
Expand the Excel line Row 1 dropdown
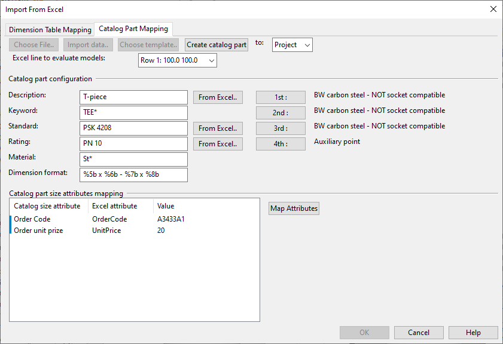point(178,60)
